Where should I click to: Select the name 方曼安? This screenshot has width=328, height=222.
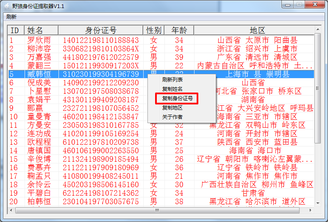click(39, 125)
